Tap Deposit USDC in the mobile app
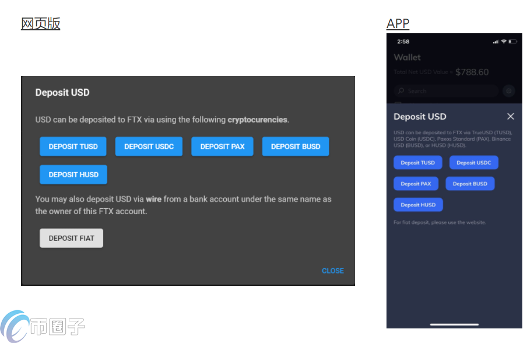527x343 pixels. pos(473,163)
